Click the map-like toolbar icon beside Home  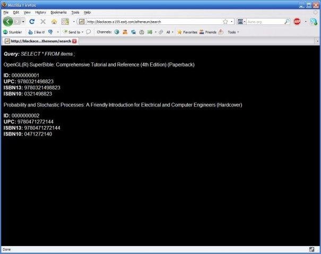65,22
